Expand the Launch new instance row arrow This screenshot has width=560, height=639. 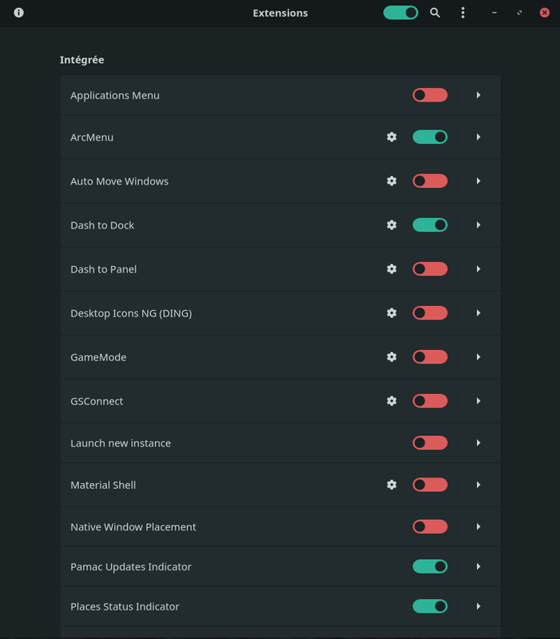click(x=479, y=443)
